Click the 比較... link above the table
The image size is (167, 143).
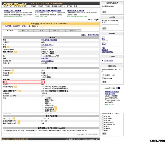[x=84, y=35]
